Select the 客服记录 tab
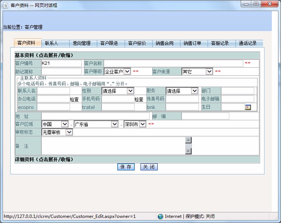The image size is (281, 223). (x=222, y=44)
